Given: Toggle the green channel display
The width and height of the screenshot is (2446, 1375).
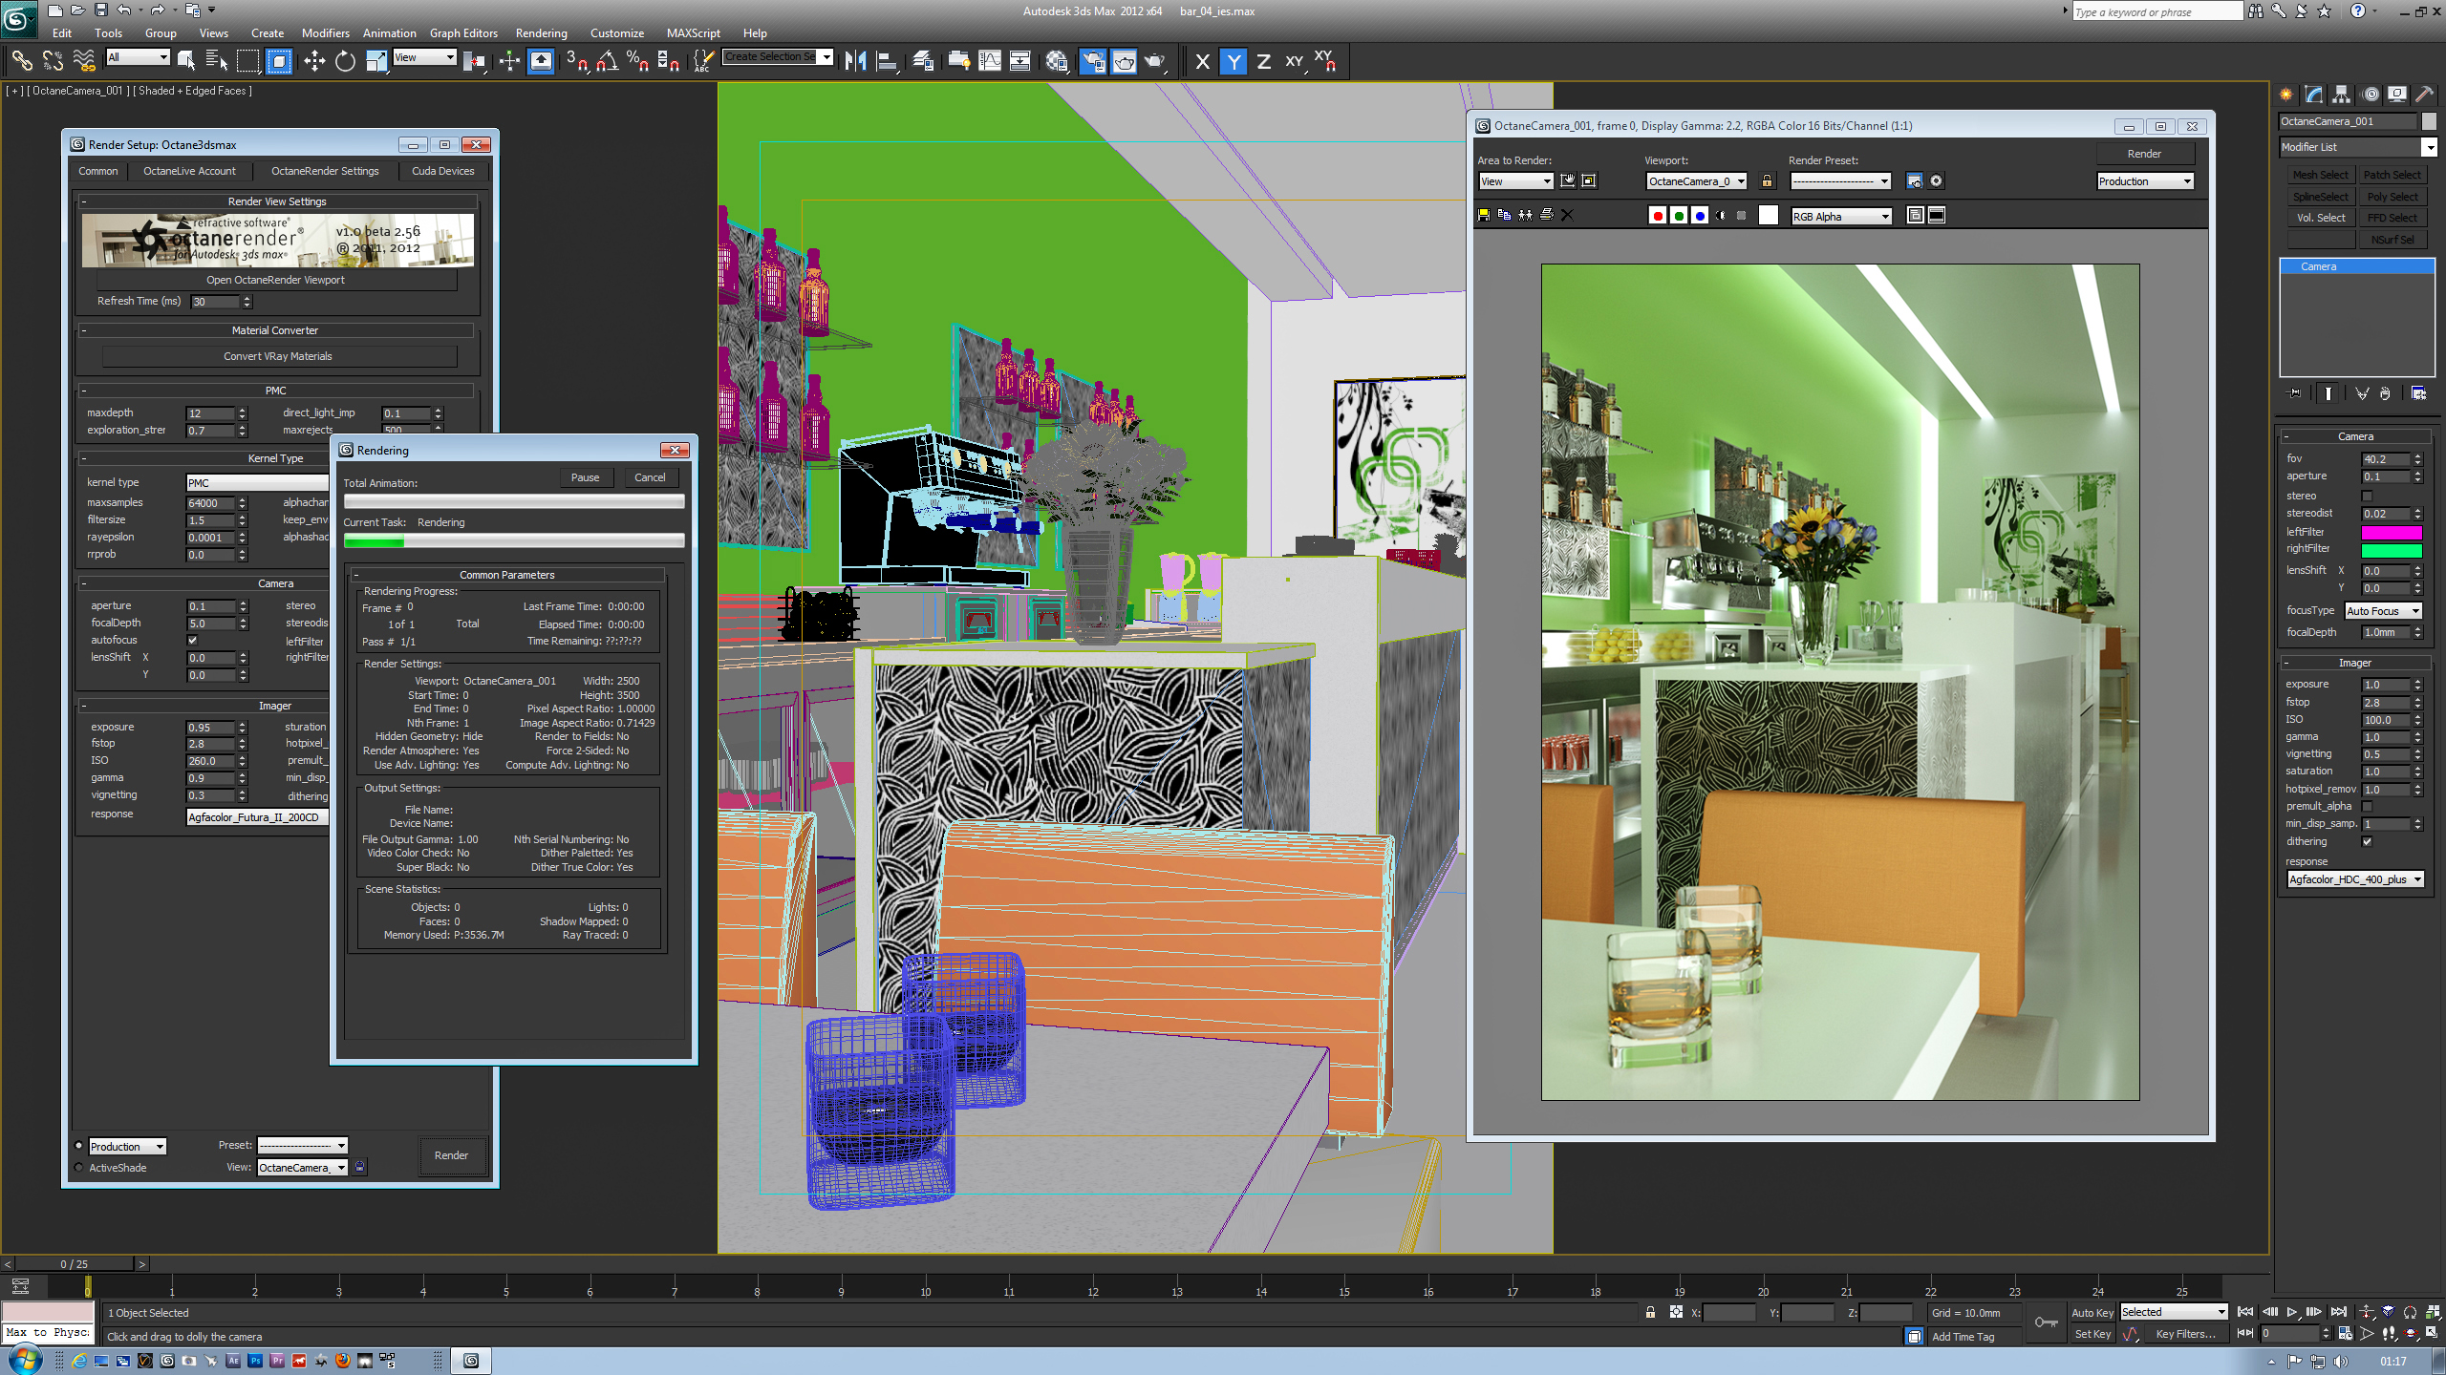Looking at the screenshot, I should pos(1679,216).
